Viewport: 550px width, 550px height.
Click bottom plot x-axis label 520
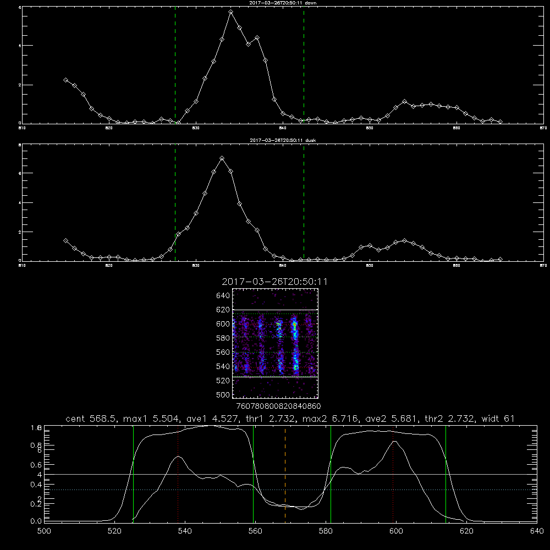tap(114, 531)
